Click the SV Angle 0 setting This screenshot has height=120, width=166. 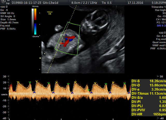8,16
